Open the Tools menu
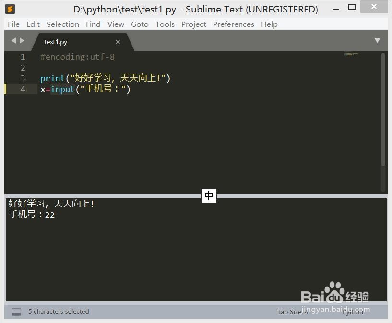The image size is (392, 323). point(165,24)
